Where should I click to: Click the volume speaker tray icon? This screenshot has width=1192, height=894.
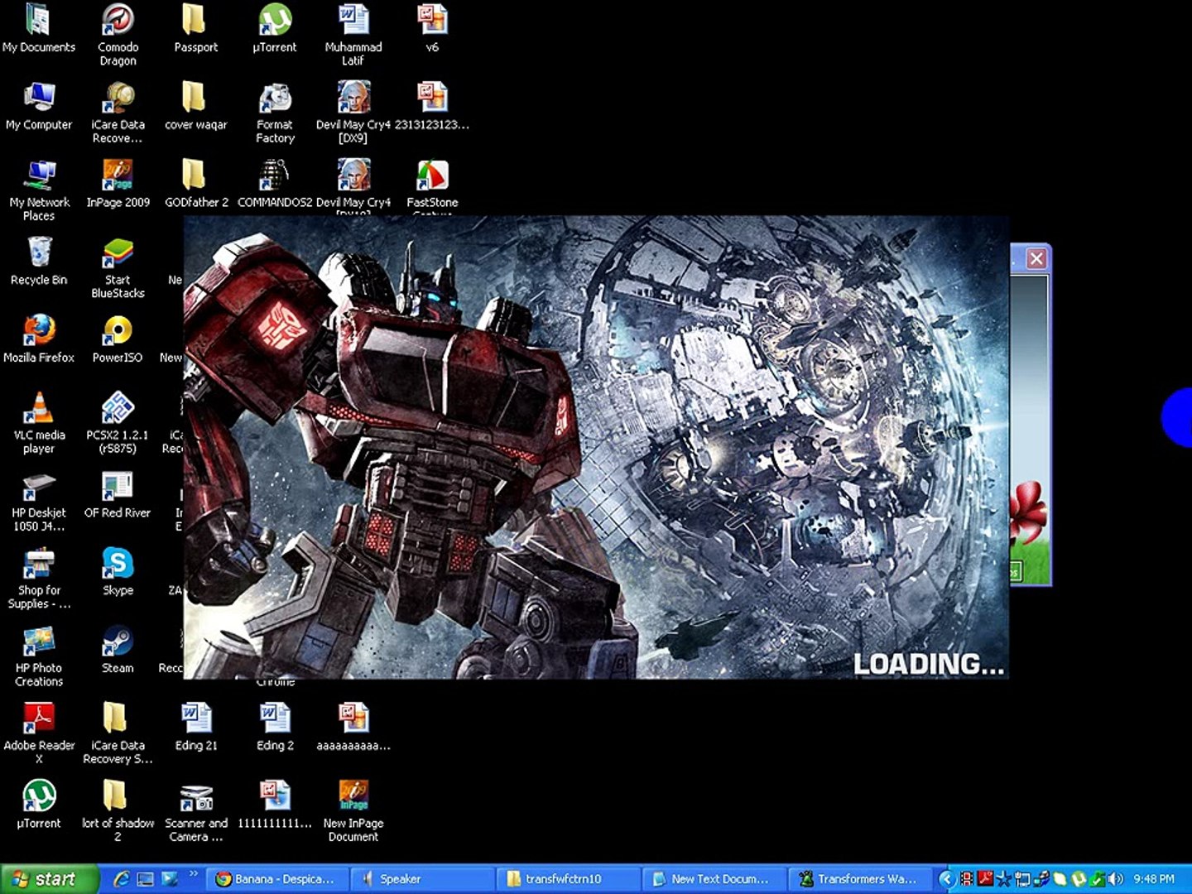coord(1115,879)
